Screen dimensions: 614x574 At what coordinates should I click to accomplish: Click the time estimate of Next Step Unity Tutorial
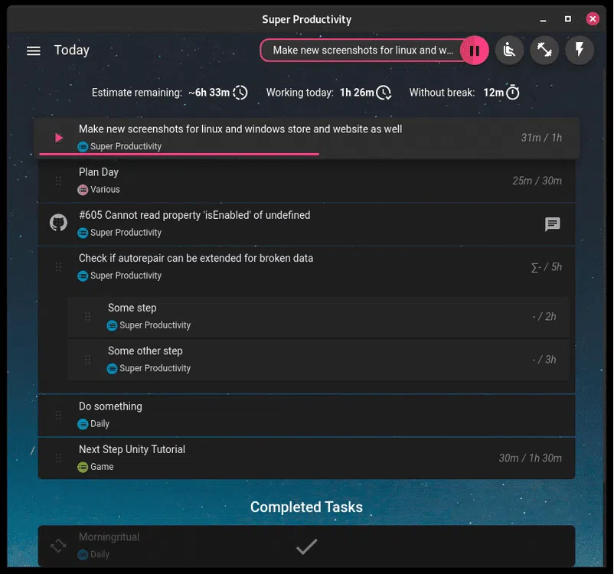(x=530, y=458)
